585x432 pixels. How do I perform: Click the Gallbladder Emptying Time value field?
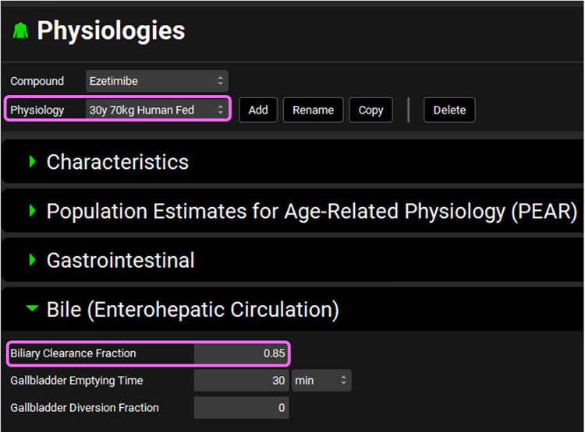[241, 381]
